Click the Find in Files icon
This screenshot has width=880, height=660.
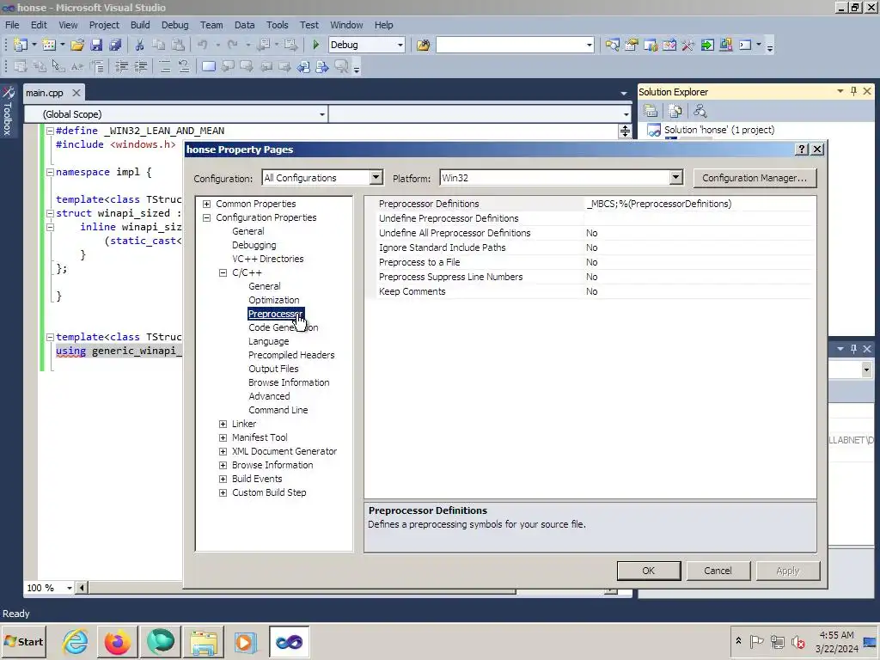pos(423,45)
